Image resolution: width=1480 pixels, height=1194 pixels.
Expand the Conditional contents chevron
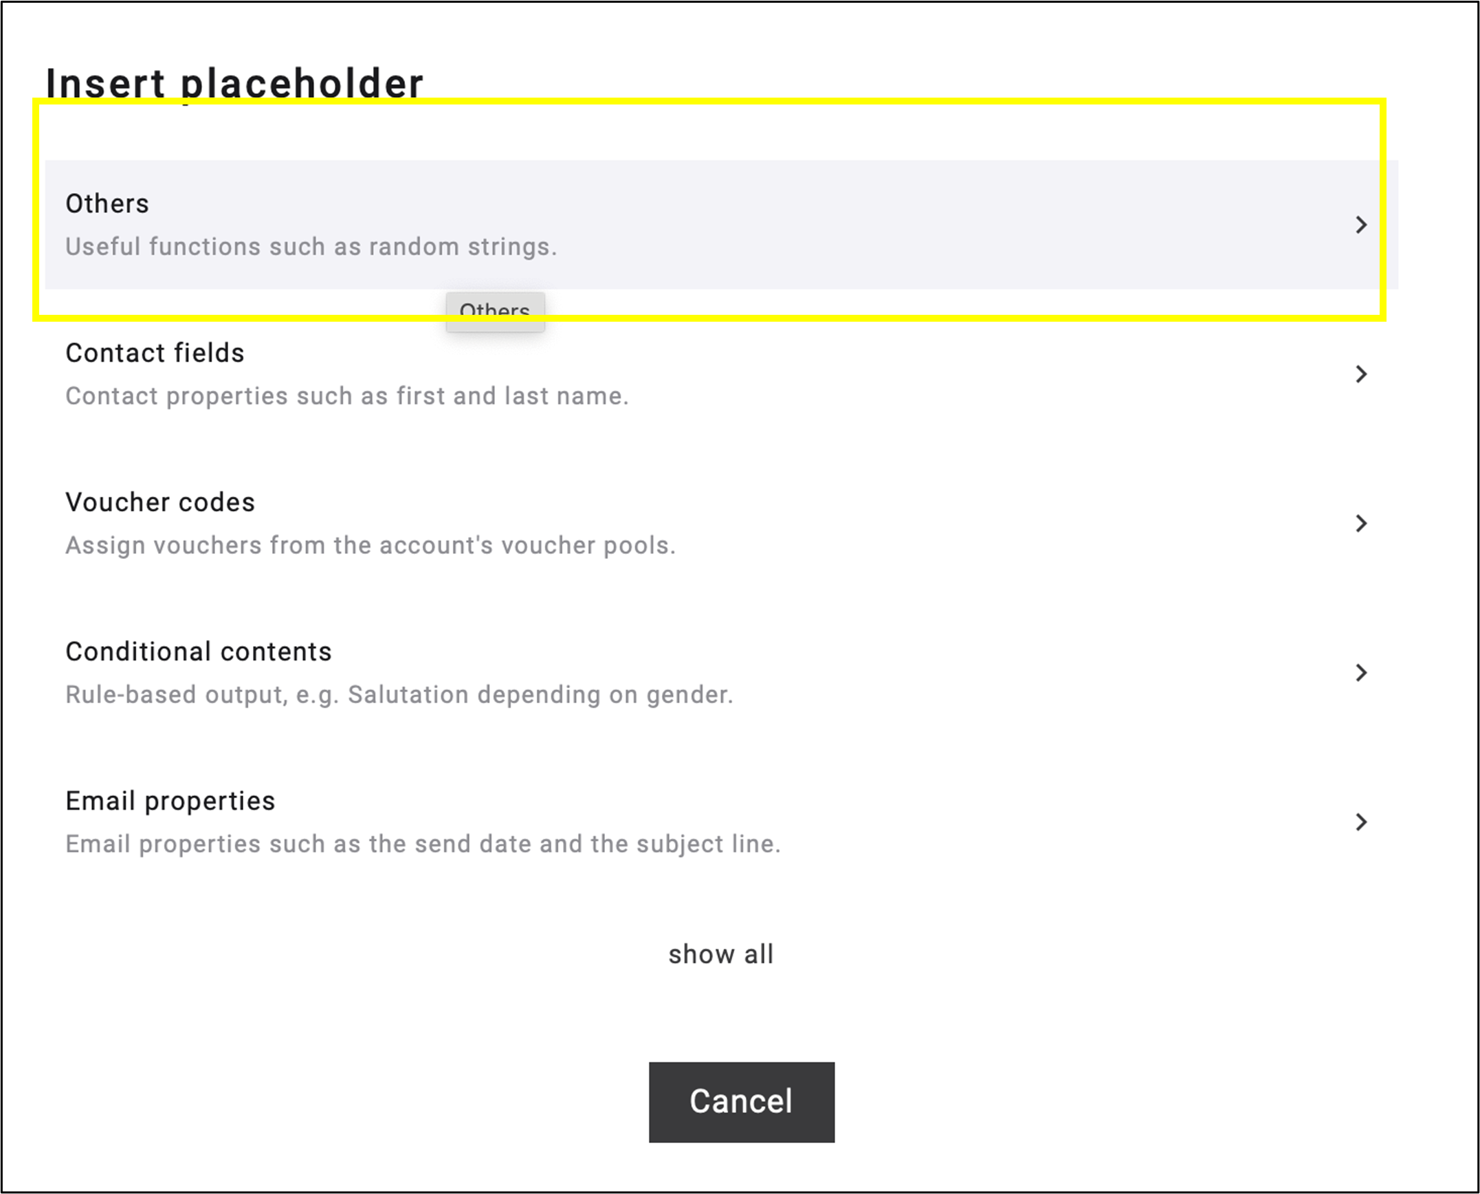pos(1361,673)
